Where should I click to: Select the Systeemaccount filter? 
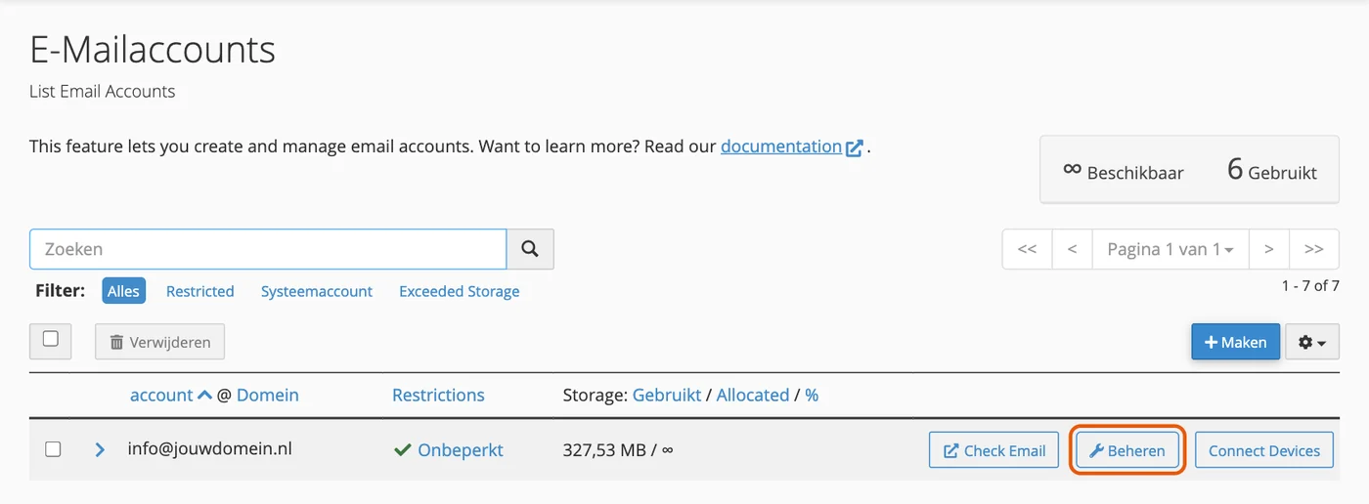(317, 291)
